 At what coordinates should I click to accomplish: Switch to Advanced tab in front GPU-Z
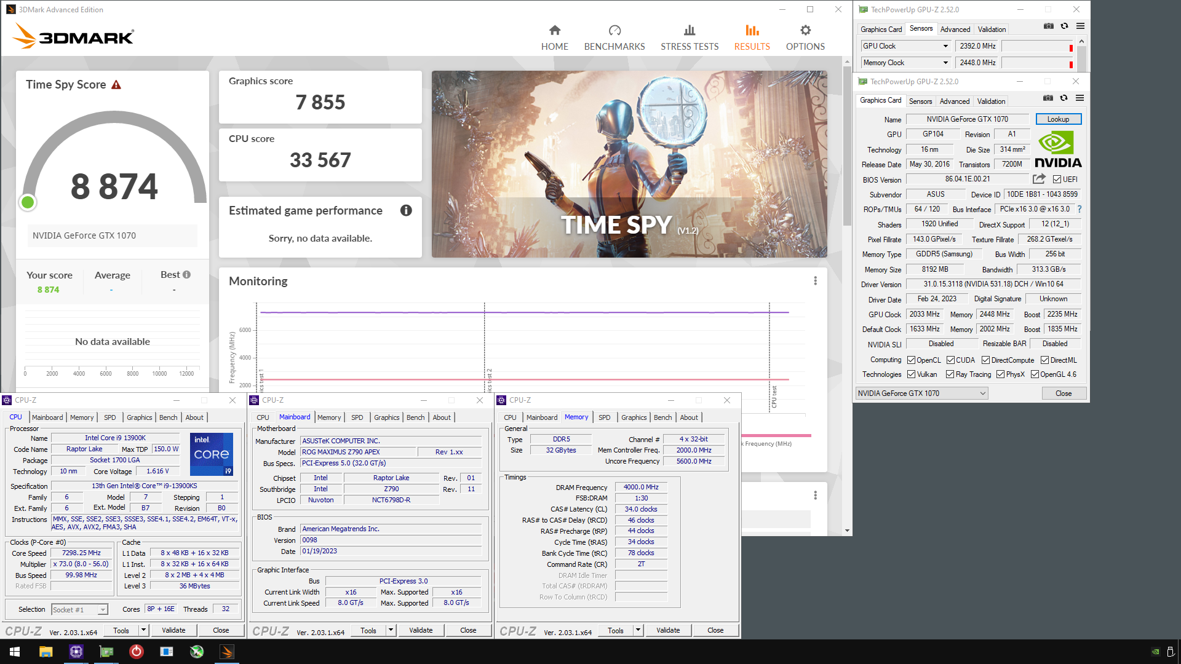click(954, 101)
